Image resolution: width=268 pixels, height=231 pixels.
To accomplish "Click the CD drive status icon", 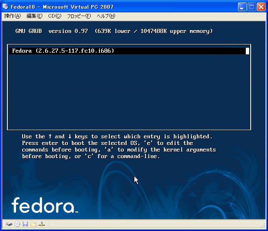I will click(x=17, y=224).
